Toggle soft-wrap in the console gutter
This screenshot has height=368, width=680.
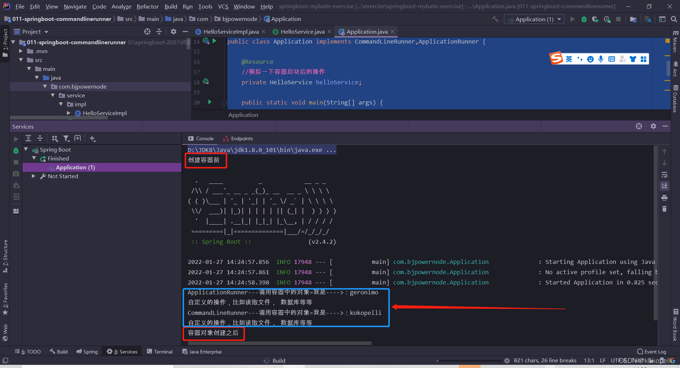tap(665, 175)
